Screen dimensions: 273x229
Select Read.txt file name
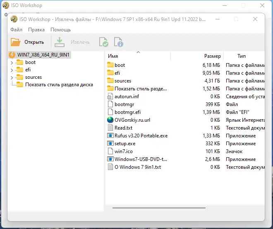[x=123, y=128]
